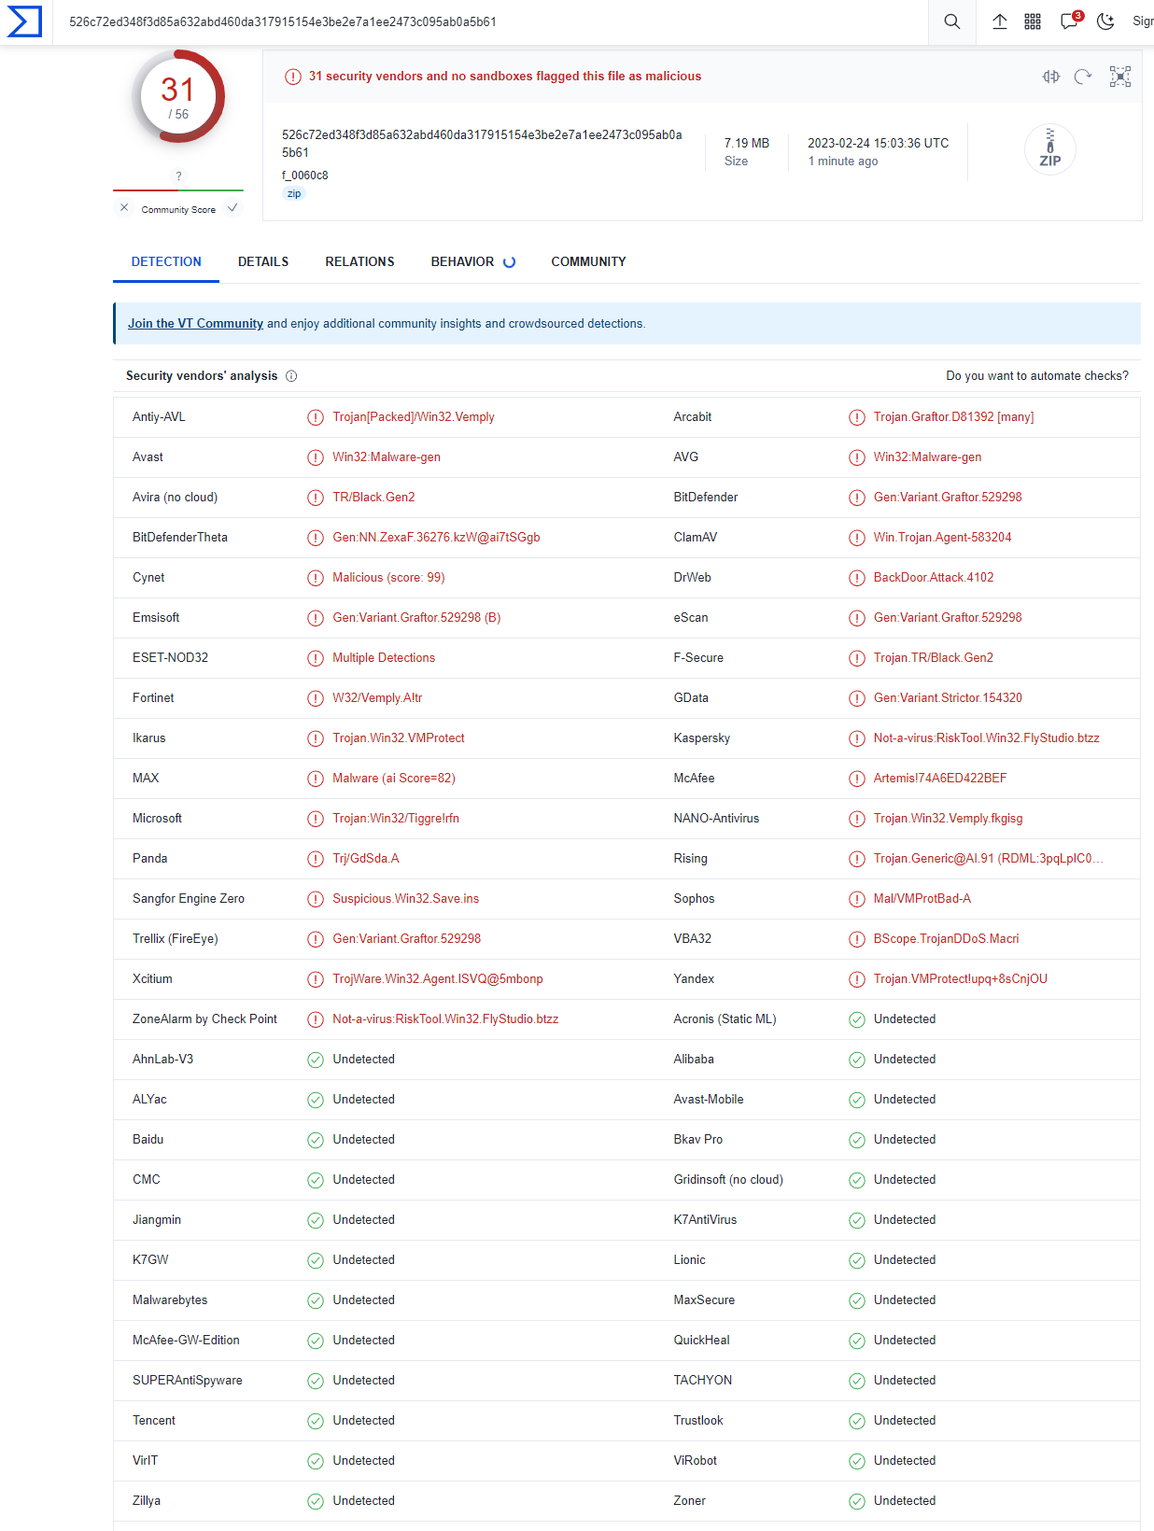Select the DETECTION tab
The width and height of the screenshot is (1154, 1531).
(x=166, y=262)
